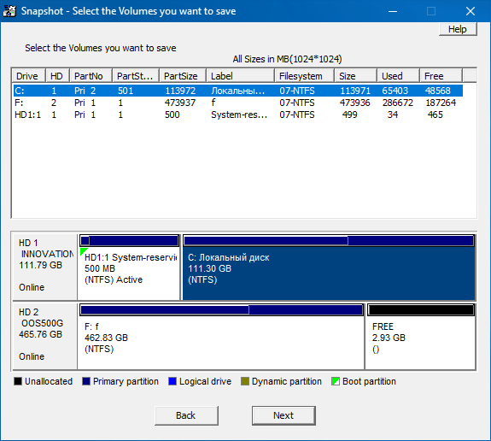Image resolution: width=491 pixels, height=441 pixels.
Task: Select the C: Локальный диск partition block
Action: coord(329,267)
